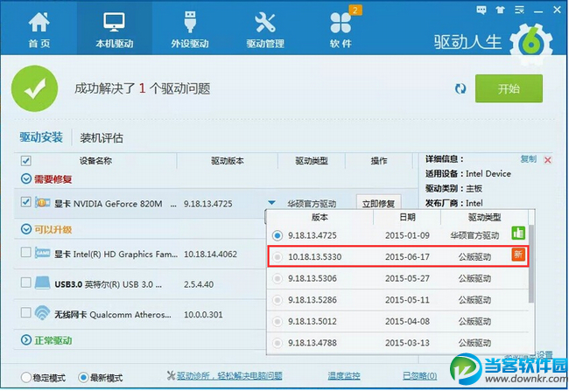The image size is (569, 391).
Task: Select version 9.18.13.5306 radio button
Action: tap(277, 278)
